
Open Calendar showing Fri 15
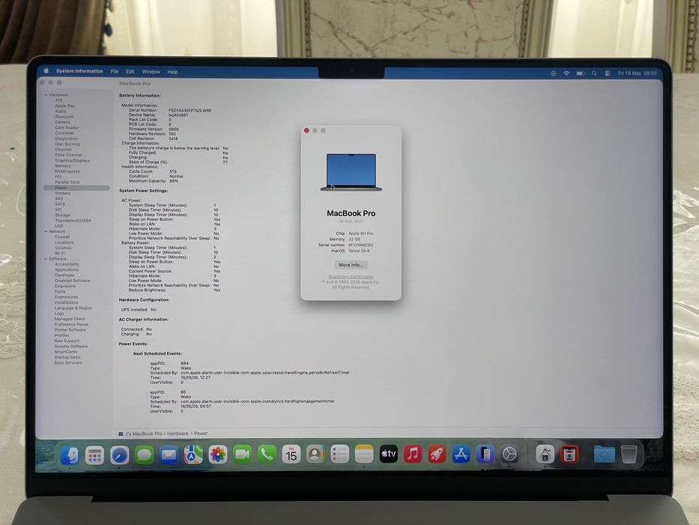pos(291,454)
